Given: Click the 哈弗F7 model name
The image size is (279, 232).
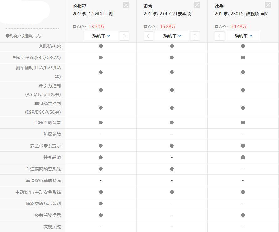Looking at the screenshot, I should [79, 6].
